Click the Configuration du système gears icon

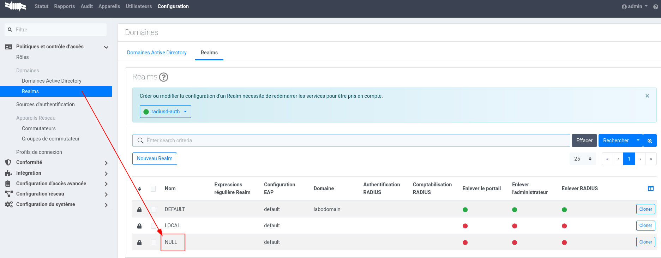click(x=9, y=204)
